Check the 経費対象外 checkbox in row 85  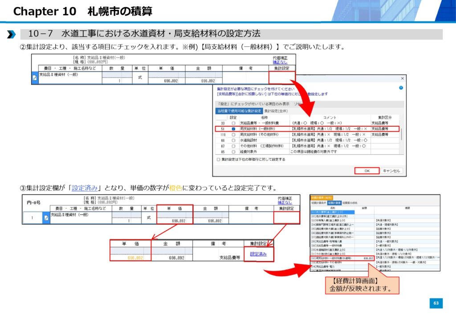pyautogui.click(x=233, y=152)
